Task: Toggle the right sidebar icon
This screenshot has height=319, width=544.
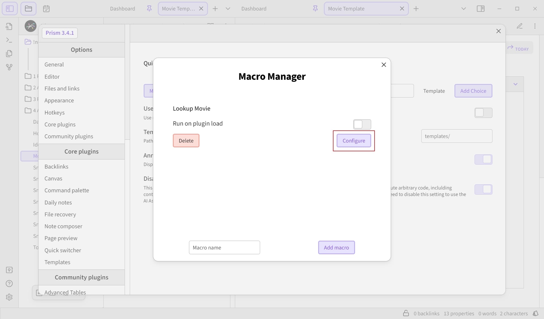Action: click(481, 8)
